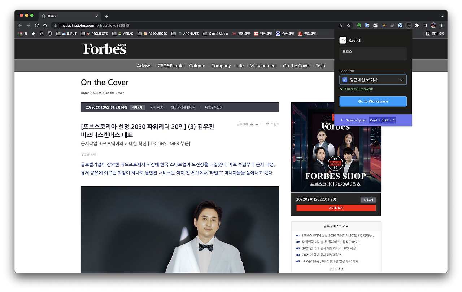Reload the current page
Viewport: 462px width, 292px height.
[37, 26]
